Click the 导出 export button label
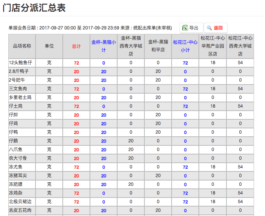Image resolution: width=265 pixels, height=216 pixels. point(194,28)
